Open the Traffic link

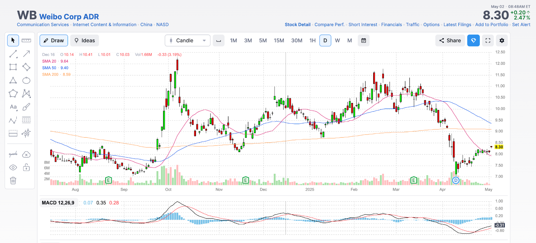pyautogui.click(x=413, y=25)
